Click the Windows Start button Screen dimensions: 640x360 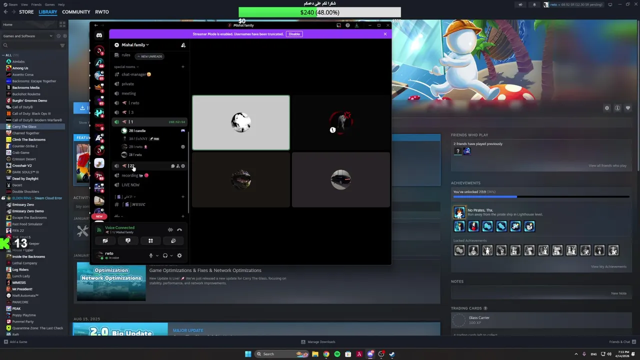pos(248,354)
